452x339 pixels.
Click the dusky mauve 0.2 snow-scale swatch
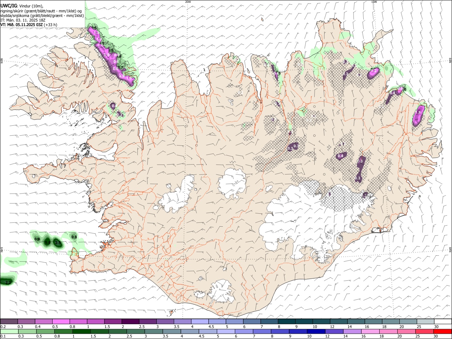coord(9,322)
